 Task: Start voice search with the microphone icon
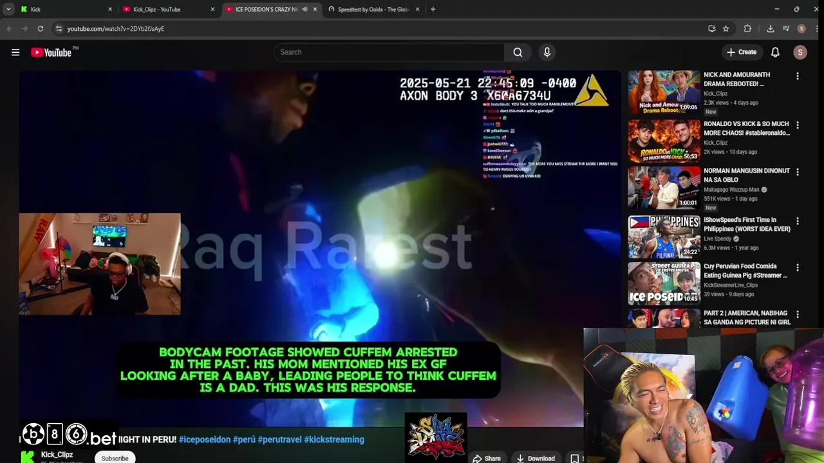click(547, 52)
